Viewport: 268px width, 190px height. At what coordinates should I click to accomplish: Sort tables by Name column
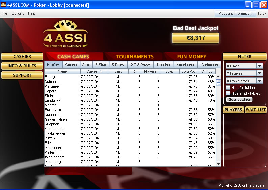pyautogui.click(x=62, y=71)
